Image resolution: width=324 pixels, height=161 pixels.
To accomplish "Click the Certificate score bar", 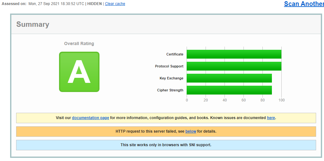I will pyautogui.click(x=234, y=54).
